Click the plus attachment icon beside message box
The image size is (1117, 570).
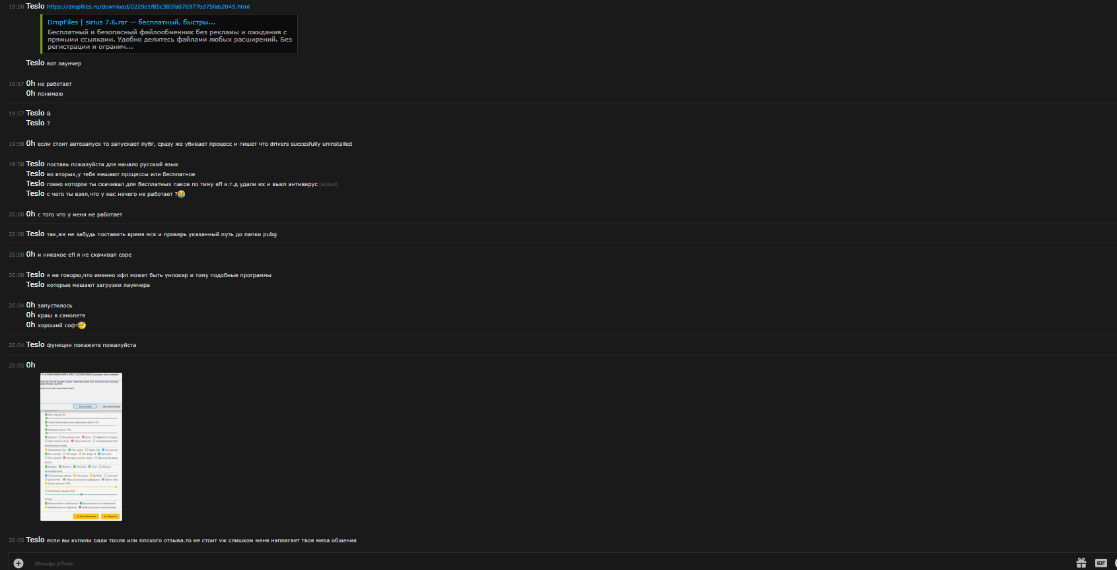coord(18,563)
